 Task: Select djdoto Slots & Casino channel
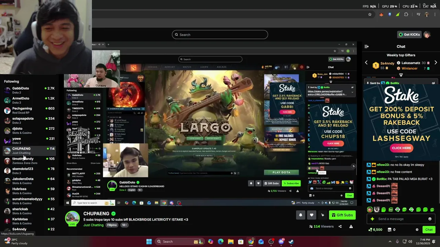(29, 130)
